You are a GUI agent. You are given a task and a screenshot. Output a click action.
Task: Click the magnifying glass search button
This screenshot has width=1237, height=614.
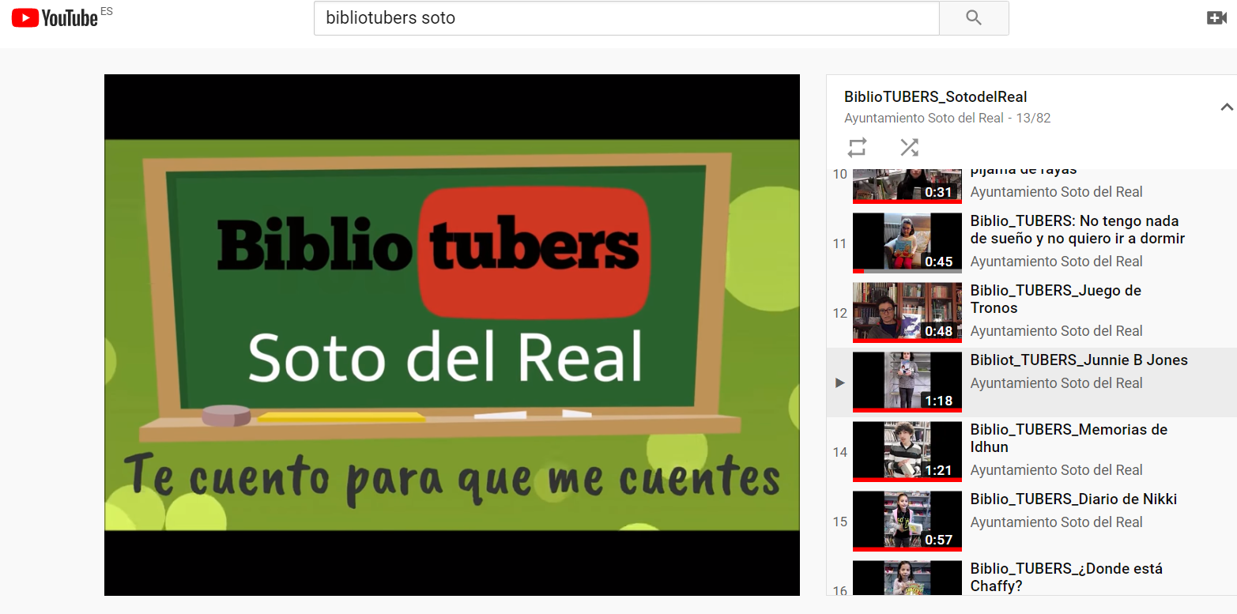pos(973,18)
